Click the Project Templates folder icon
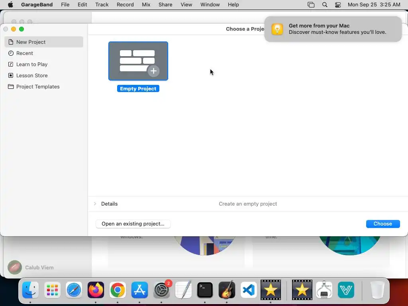This screenshot has height=306, width=408. coord(11,86)
